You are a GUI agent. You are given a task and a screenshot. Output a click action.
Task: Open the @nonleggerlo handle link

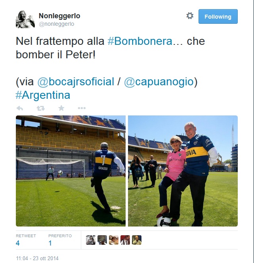(x=56, y=24)
